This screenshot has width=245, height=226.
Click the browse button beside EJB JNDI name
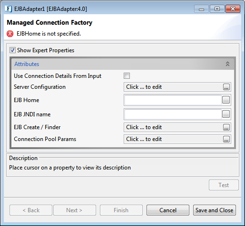point(226,114)
